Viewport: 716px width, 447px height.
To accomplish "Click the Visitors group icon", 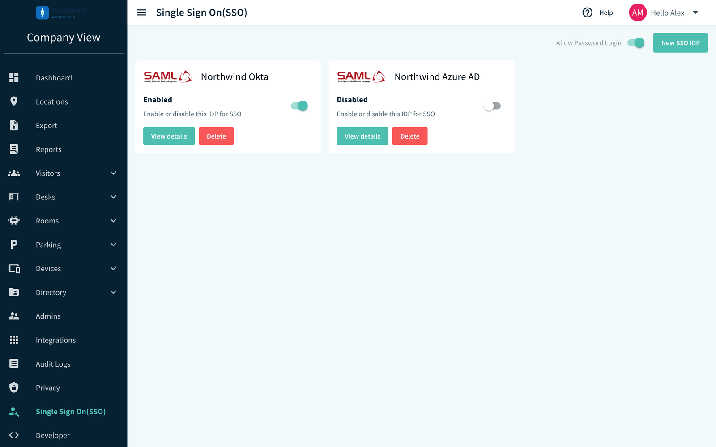I will point(14,173).
